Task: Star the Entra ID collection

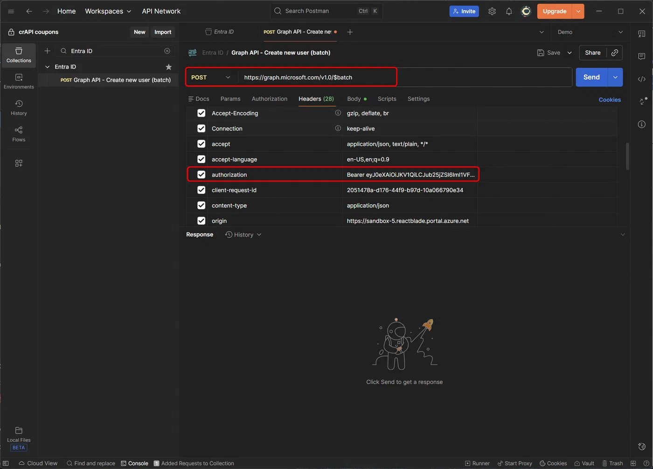Action: point(169,67)
